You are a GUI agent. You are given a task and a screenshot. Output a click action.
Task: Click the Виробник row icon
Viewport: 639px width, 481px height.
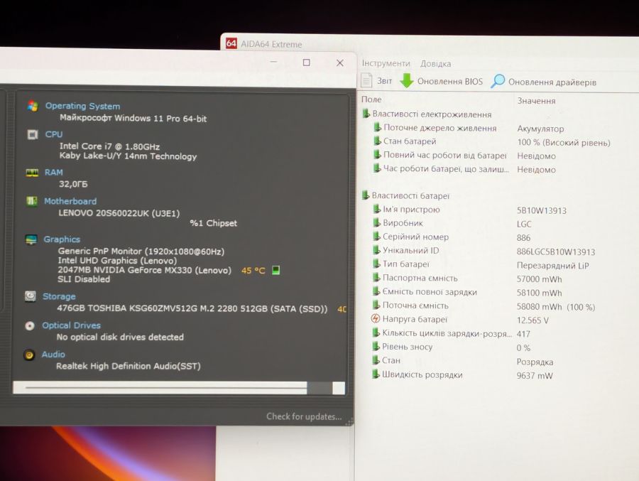coord(377,223)
